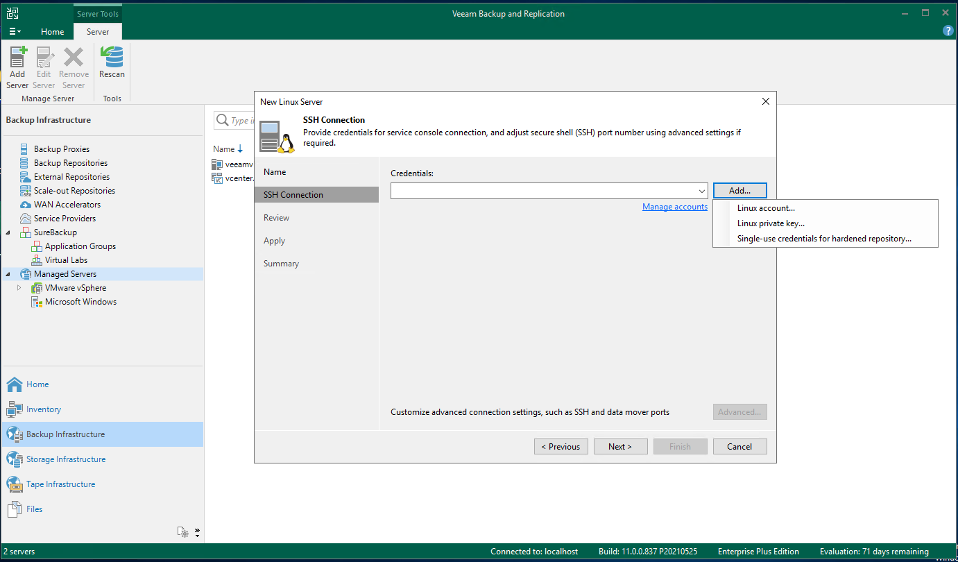The image size is (958, 562).
Task: Click the Rescan tool icon
Action: pyautogui.click(x=112, y=59)
